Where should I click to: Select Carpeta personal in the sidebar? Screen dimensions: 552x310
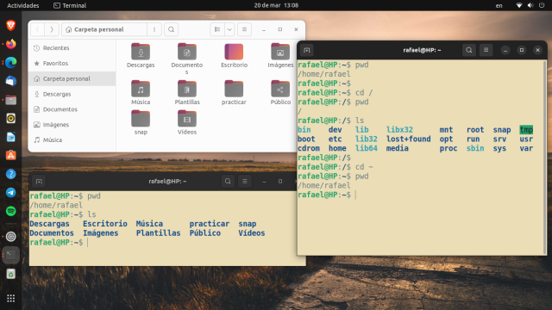pyautogui.click(x=72, y=78)
